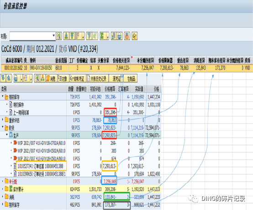
Task: Expand the 期末库存 folder node
Action: (x=3, y=204)
